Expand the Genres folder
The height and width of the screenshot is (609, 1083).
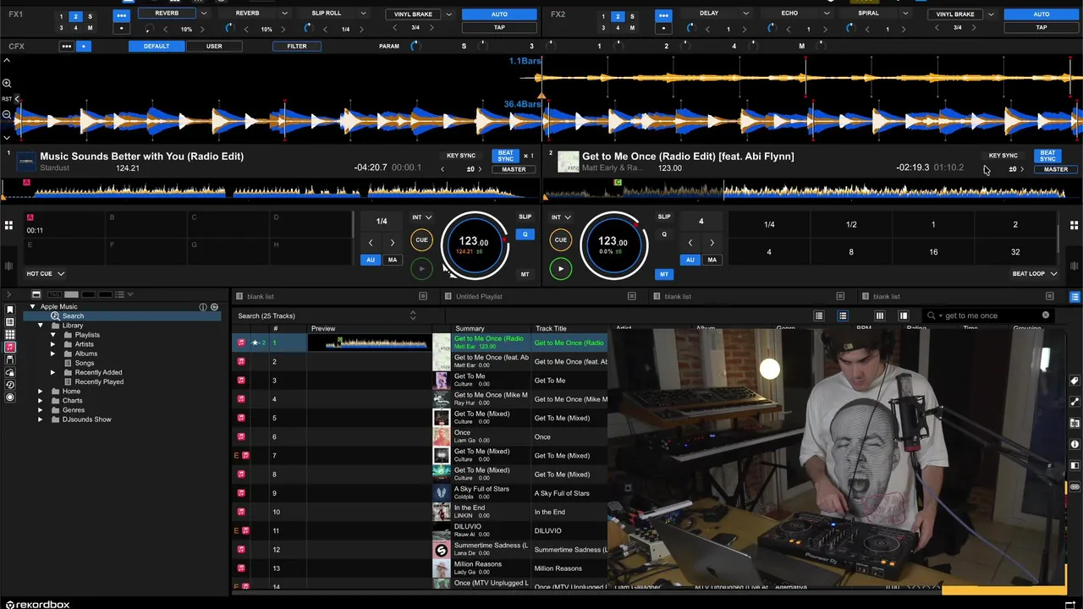[40, 410]
